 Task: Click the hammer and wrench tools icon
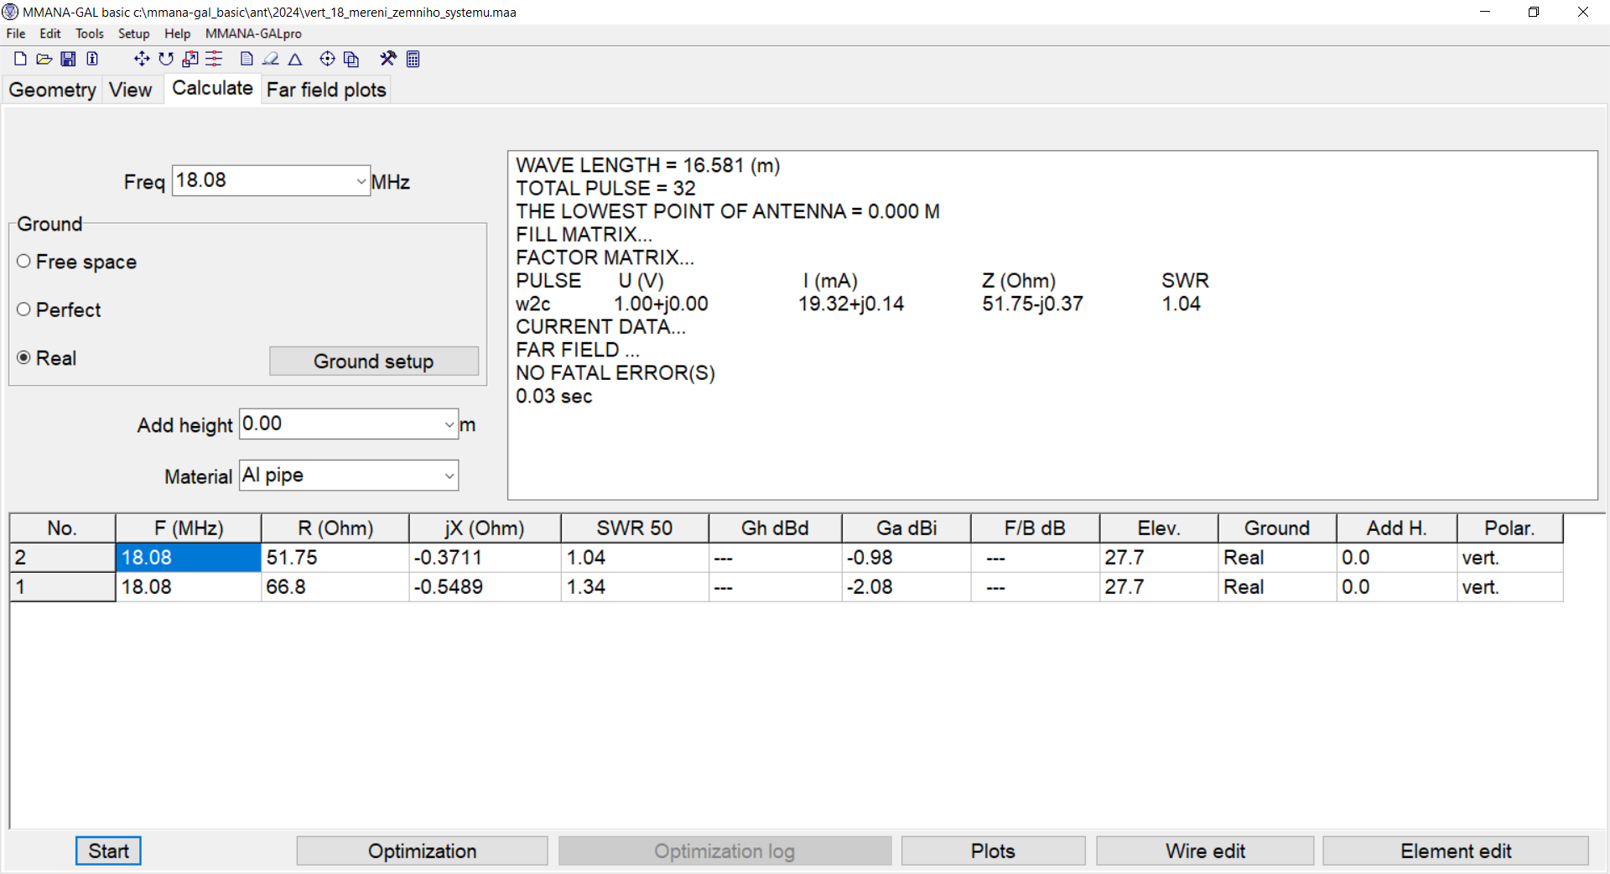[x=387, y=59]
